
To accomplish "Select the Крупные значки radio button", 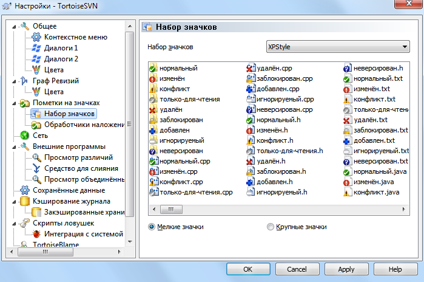I will tap(271, 227).
